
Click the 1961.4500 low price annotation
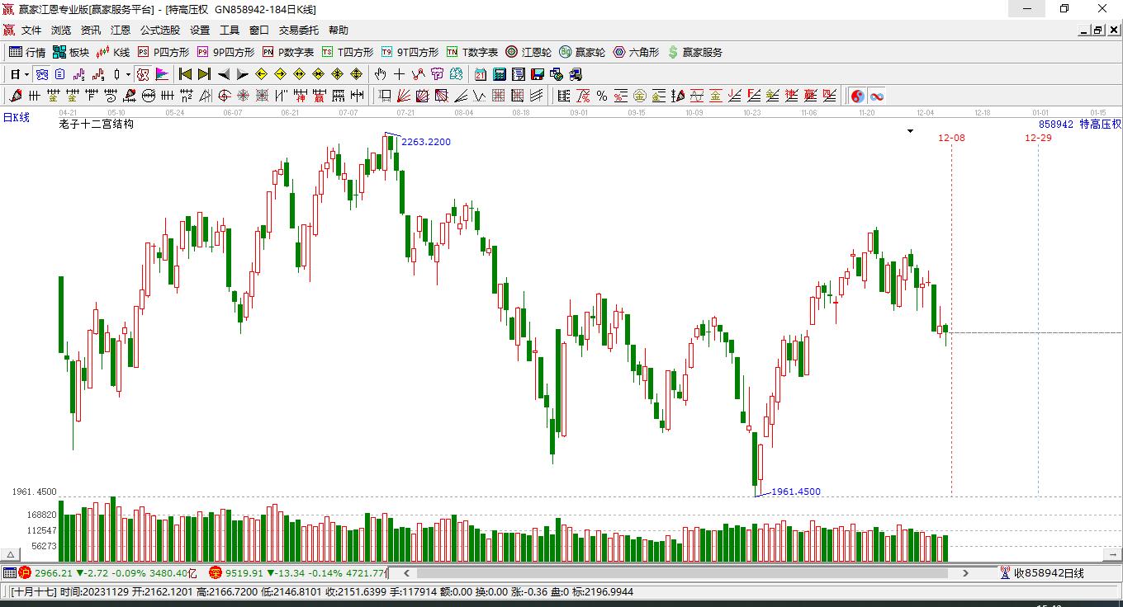796,492
